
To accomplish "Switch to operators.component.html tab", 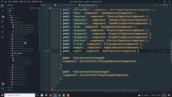I will point(65,5).
